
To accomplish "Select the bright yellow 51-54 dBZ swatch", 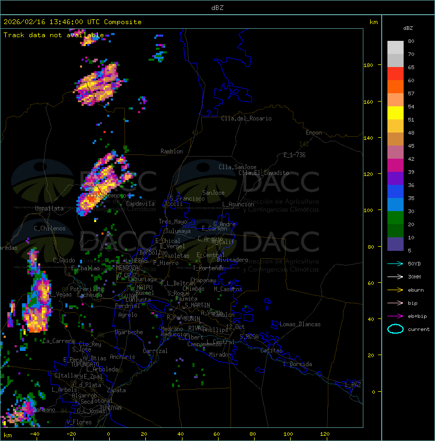I will tap(395, 113).
